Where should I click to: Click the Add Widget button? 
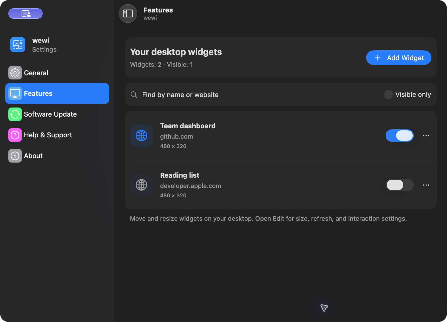[x=399, y=58]
